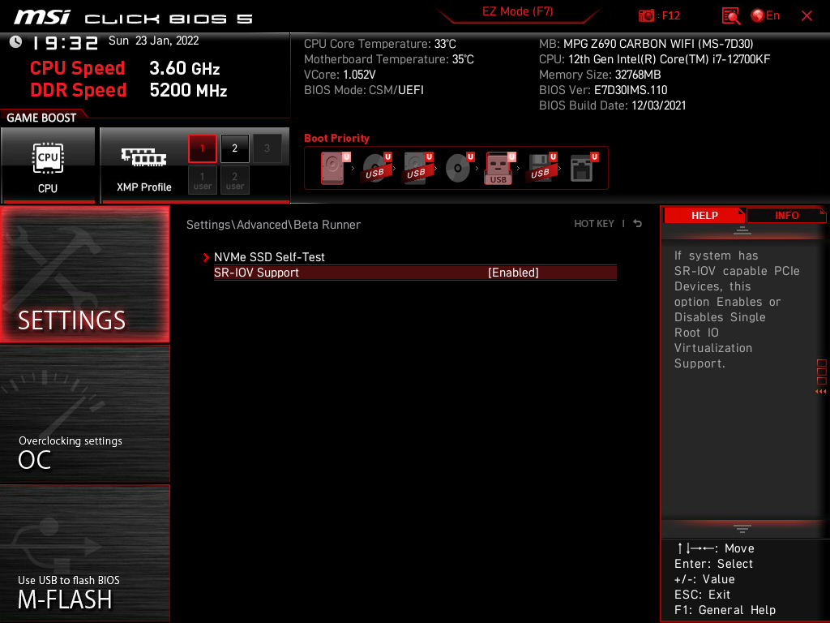Open the OC overclocking settings section
This screenshot has width=830, height=623.
(x=84, y=415)
